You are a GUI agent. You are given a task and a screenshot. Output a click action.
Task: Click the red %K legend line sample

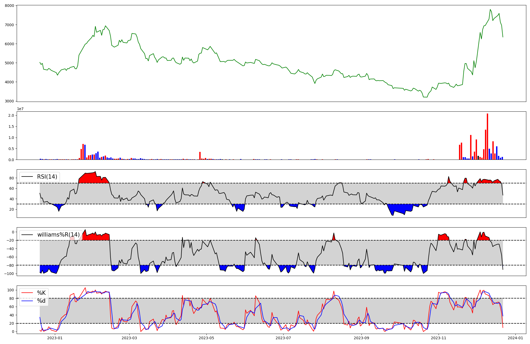click(x=27, y=293)
